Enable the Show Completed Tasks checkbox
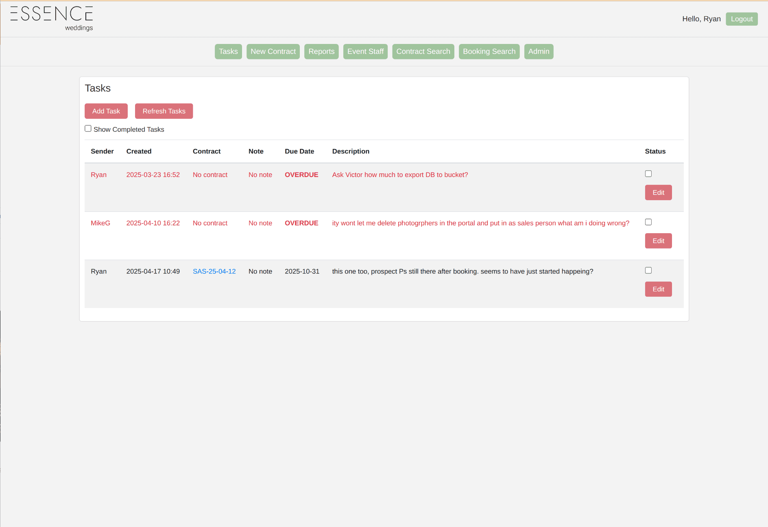This screenshot has height=527, width=768. [88, 129]
